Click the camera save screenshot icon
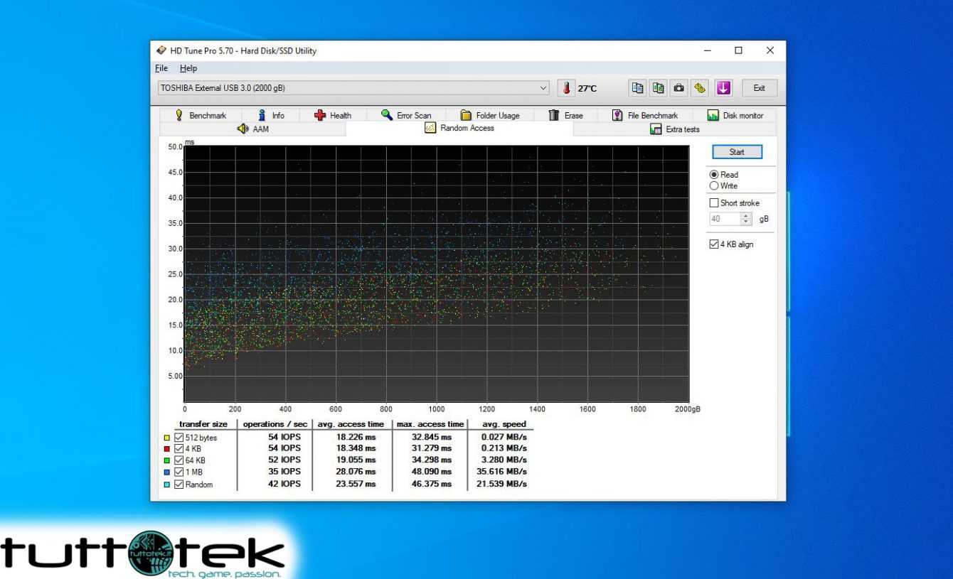 pos(679,88)
